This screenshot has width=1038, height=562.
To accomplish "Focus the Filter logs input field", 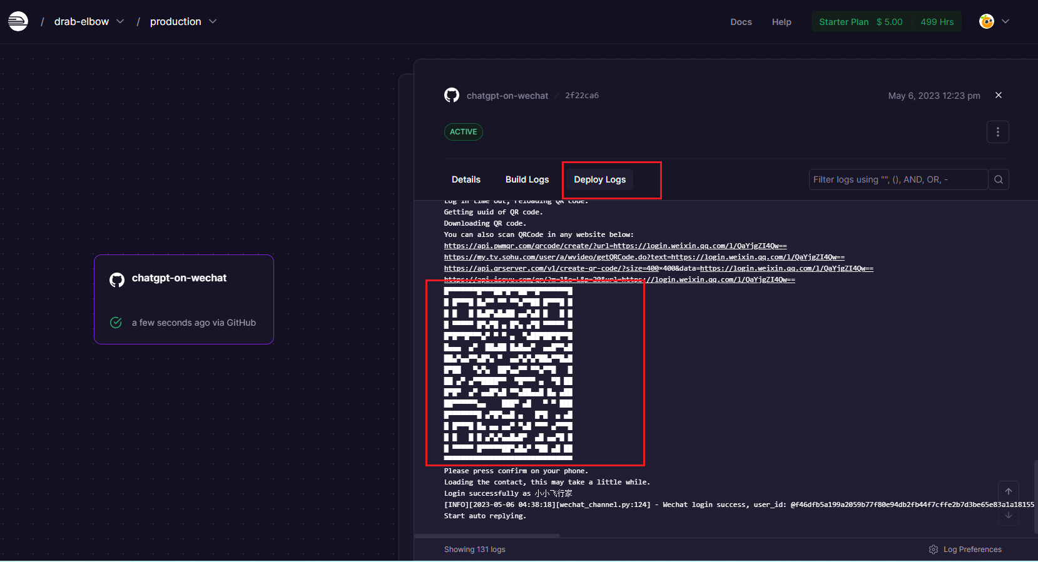I will click(898, 179).
